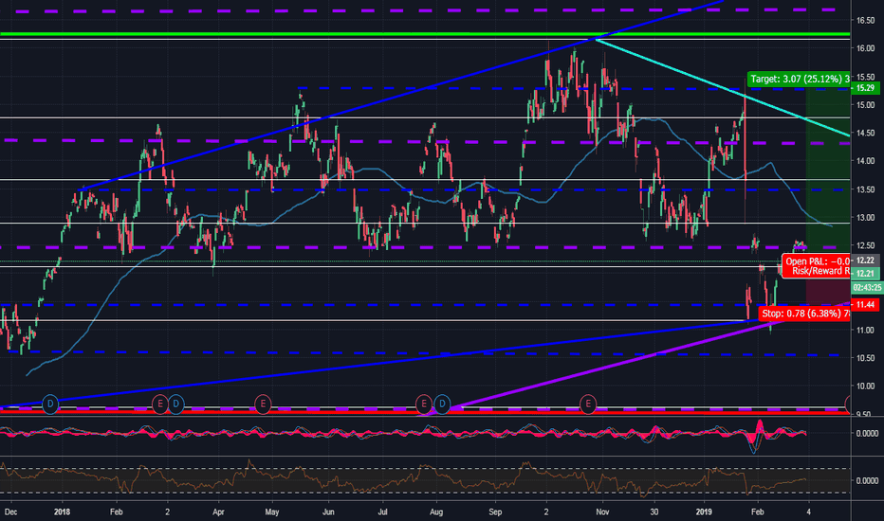Click the Dec label on the time axis

point(10,512)
